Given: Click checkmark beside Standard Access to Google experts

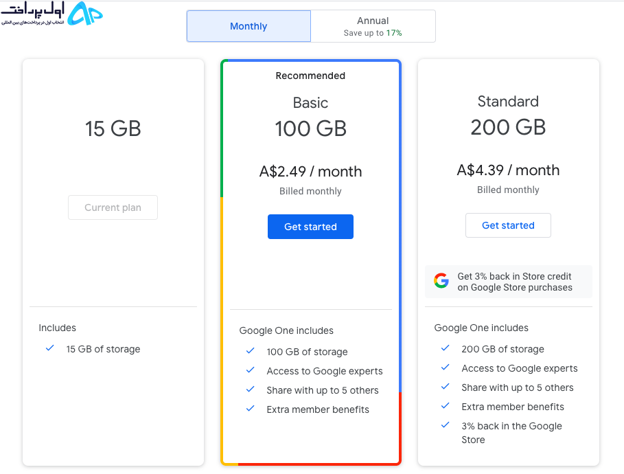Looking at the screenshot, I should pyautogui.click(x=446, y=368).
